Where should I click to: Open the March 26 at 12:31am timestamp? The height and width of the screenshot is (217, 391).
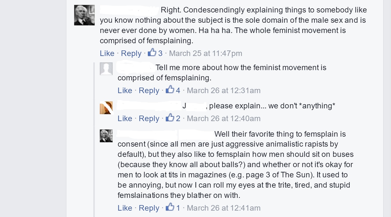point(224,90)
